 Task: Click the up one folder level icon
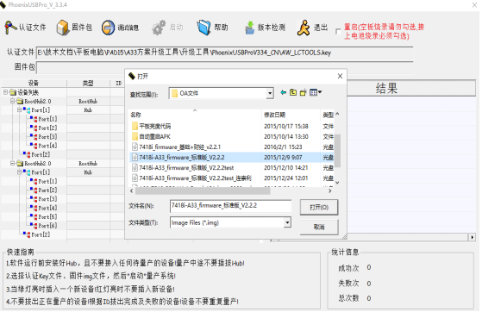coord(293,92)
